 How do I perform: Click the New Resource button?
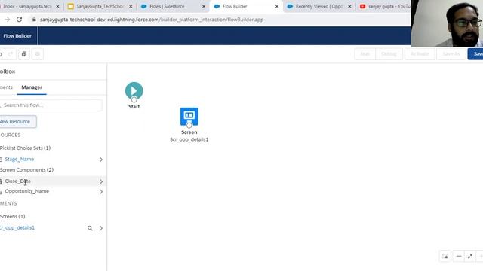pyautogui.click(x=17, y=122)
